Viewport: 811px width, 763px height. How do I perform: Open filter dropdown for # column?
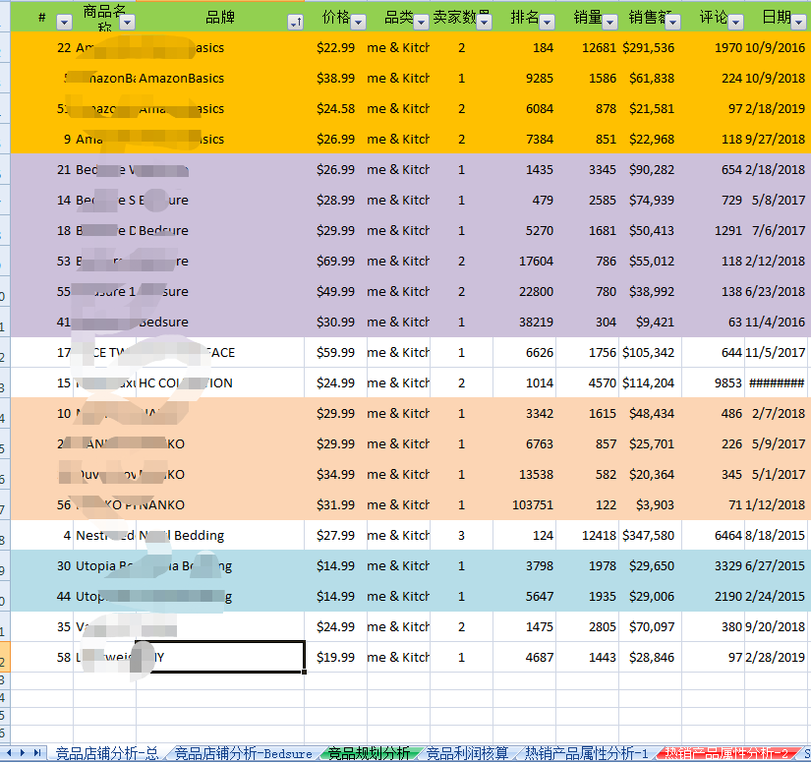[x=65, y=22]
